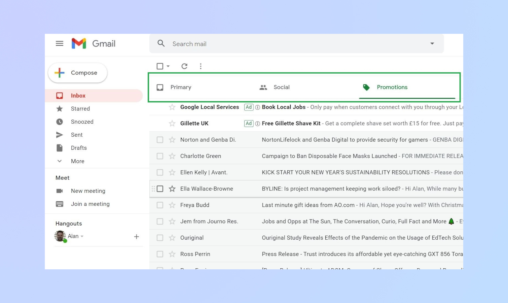Switch to the Primary tab
The height and width of the screenshot is (303, 508).
pos(181,87)
